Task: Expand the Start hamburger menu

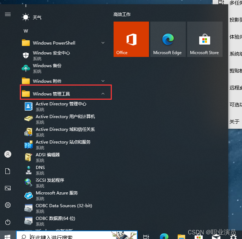Action: tap(8, 14)
